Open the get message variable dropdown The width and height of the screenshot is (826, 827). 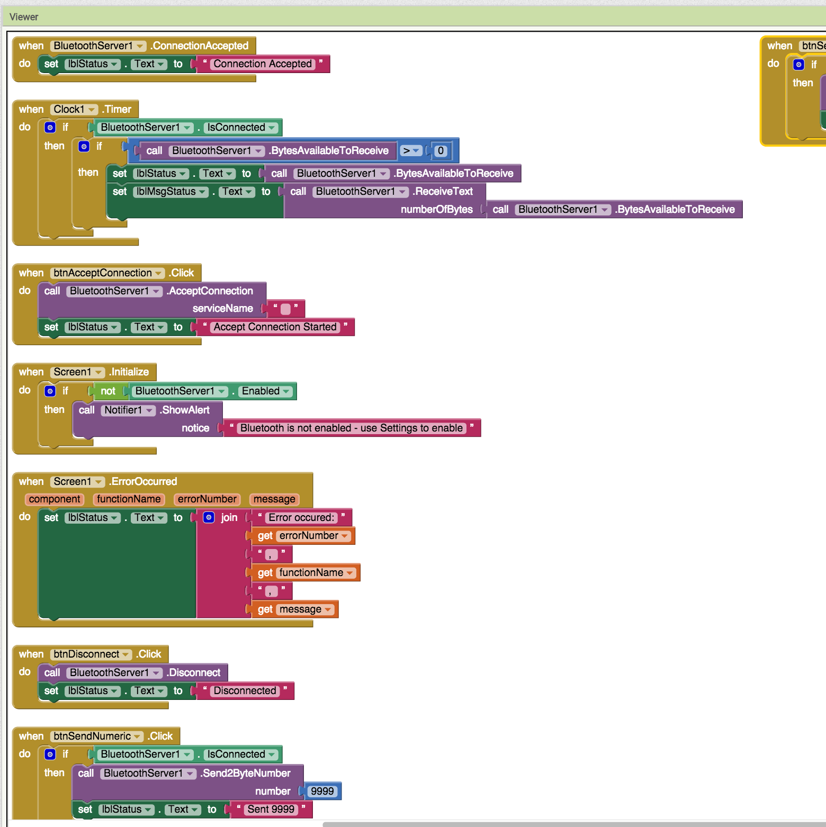[306, 609]
